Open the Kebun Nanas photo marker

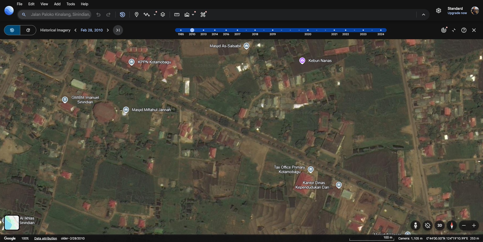tap(302, 61)
